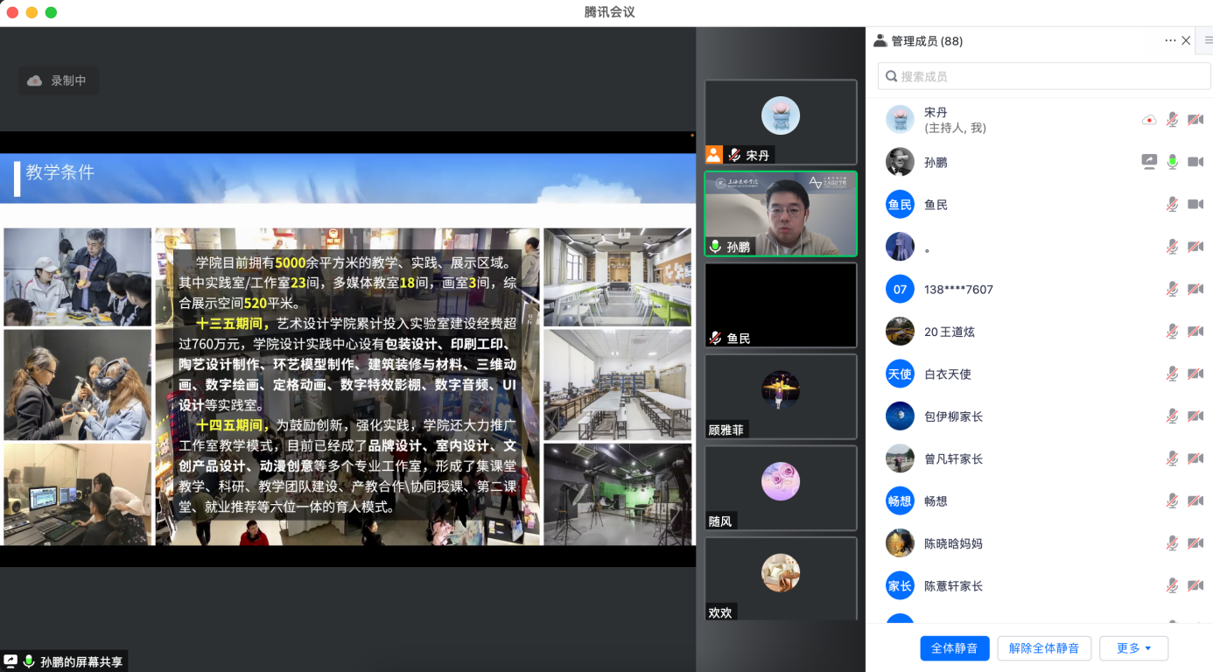Viewport: 1213px width, 672px height.
Task: Mute 孙鹏's active green microphone
Action: [x=1172, y=162]
